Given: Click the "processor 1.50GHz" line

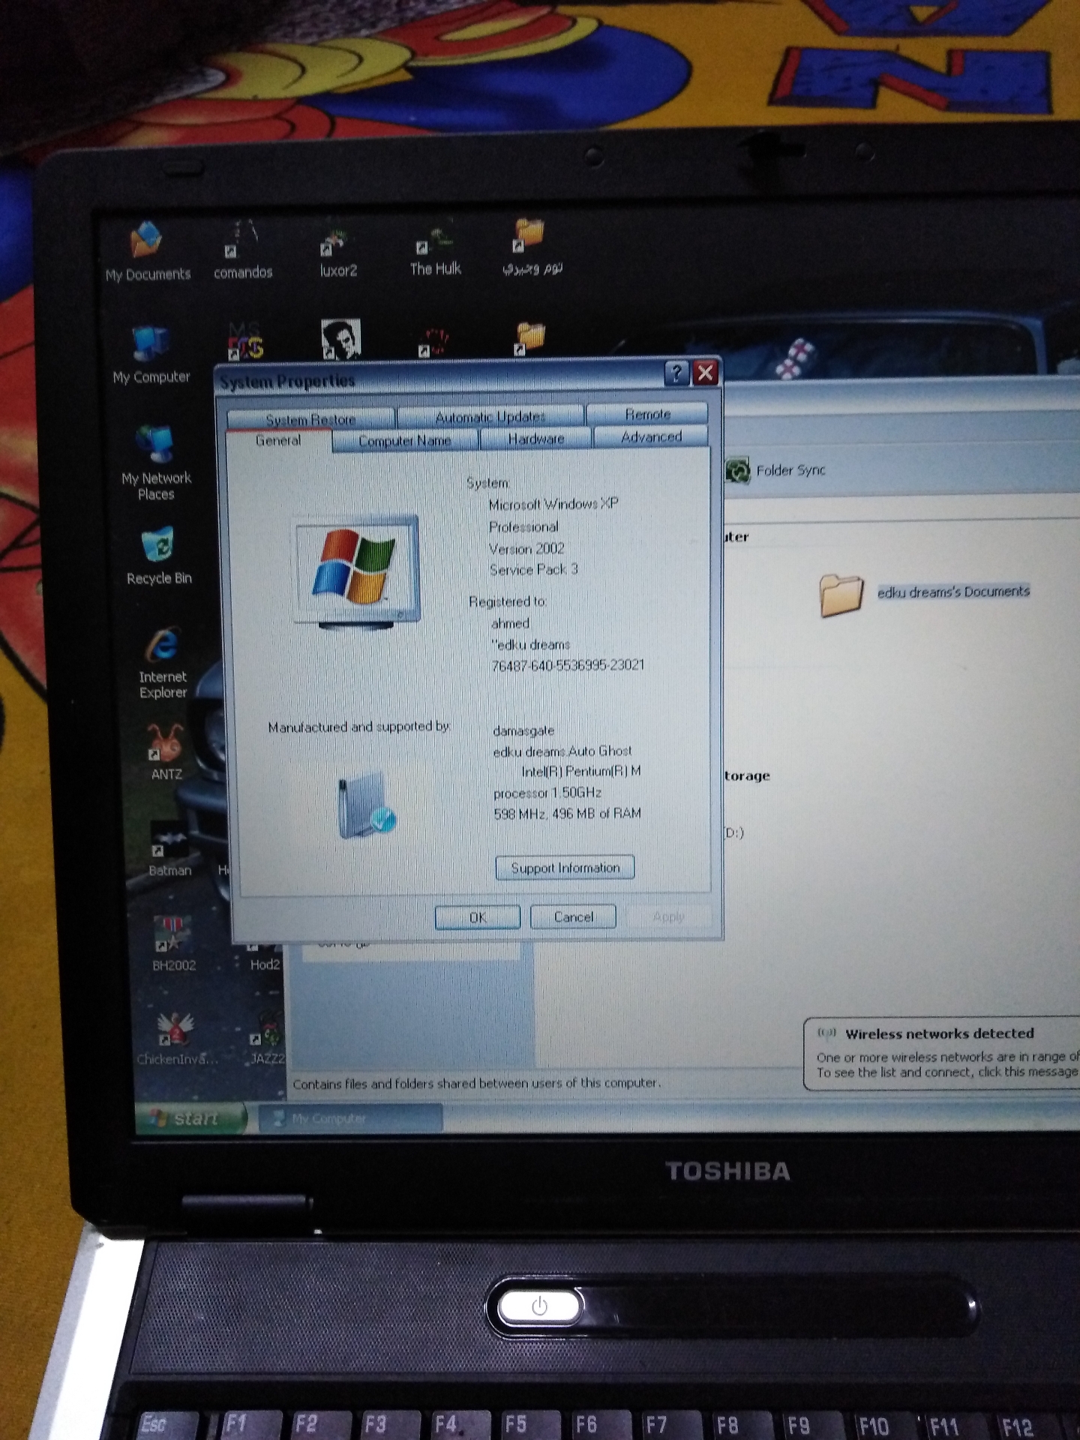Looking at the screenshot, I should [547, 793].
